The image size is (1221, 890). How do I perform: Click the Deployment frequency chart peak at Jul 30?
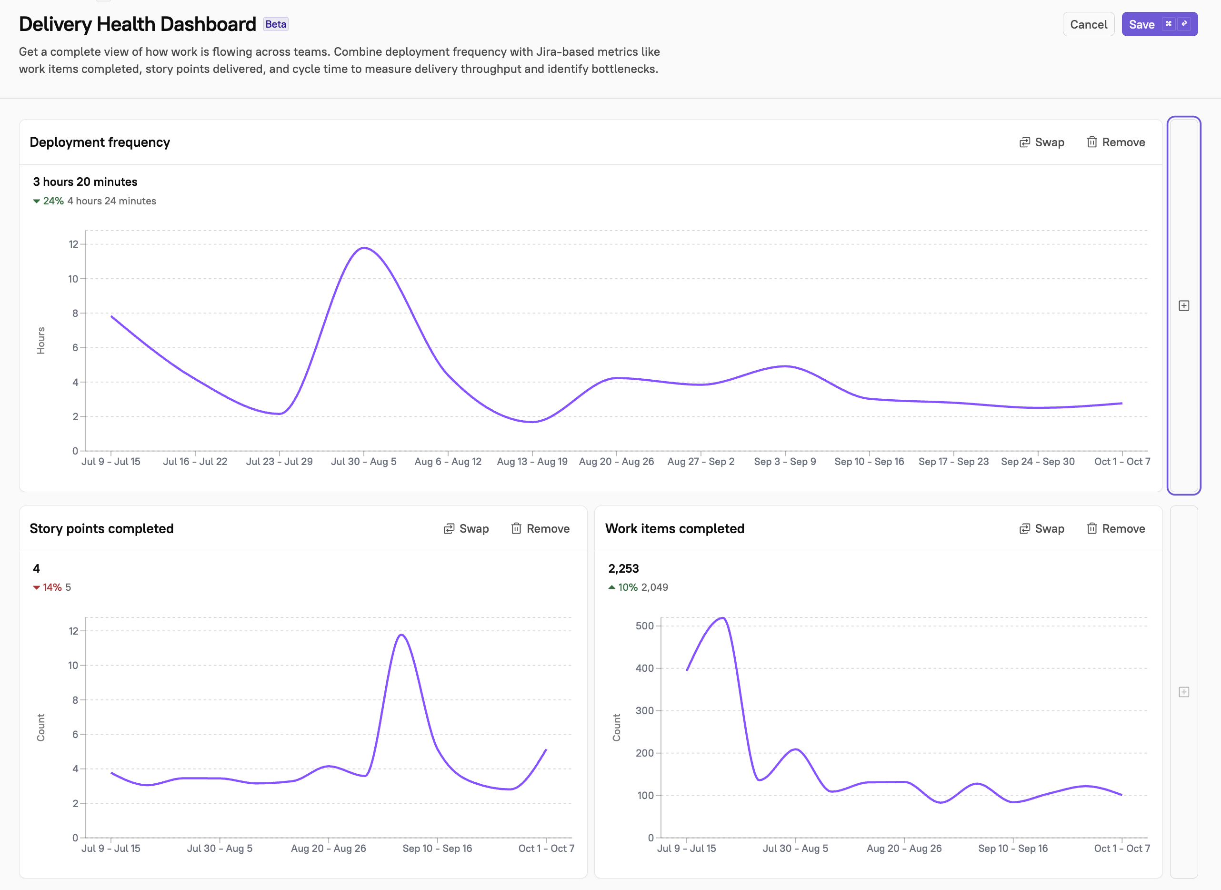coord(364,248)
